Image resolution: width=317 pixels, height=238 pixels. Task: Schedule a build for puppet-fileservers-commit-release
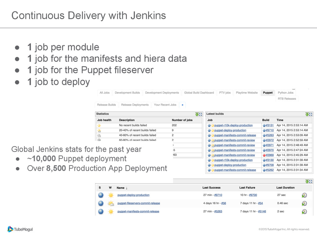point(304,203)
